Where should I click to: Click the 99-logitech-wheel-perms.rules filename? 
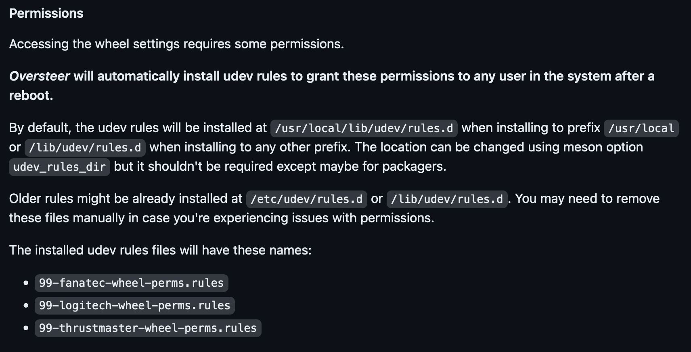tap(134, 305)
